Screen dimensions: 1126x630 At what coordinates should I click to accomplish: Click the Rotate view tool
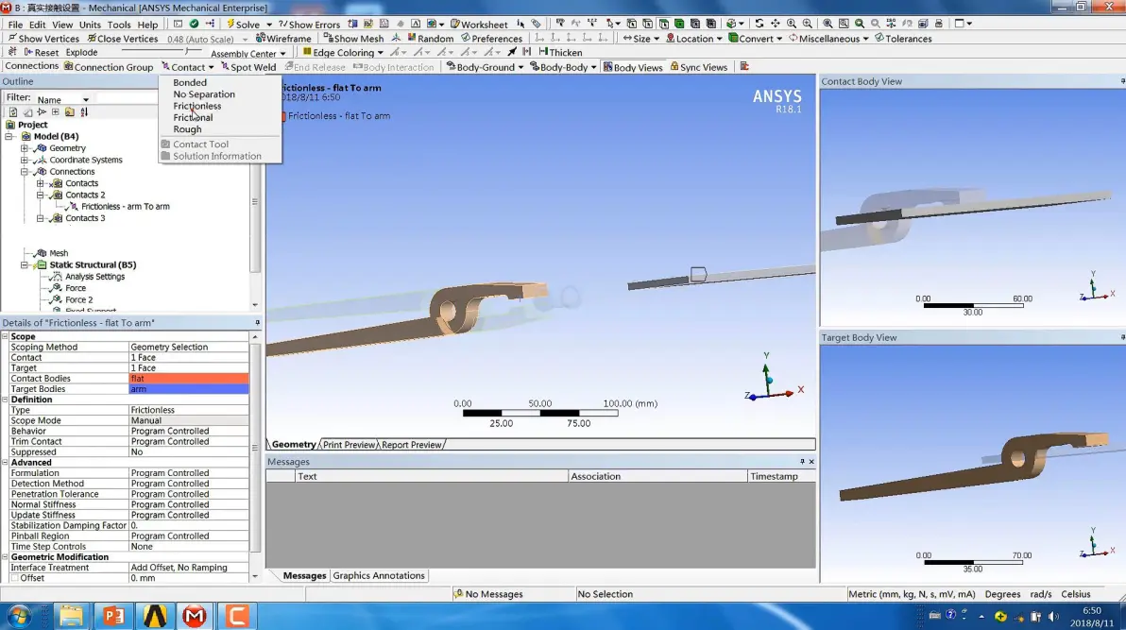(759, 24)
